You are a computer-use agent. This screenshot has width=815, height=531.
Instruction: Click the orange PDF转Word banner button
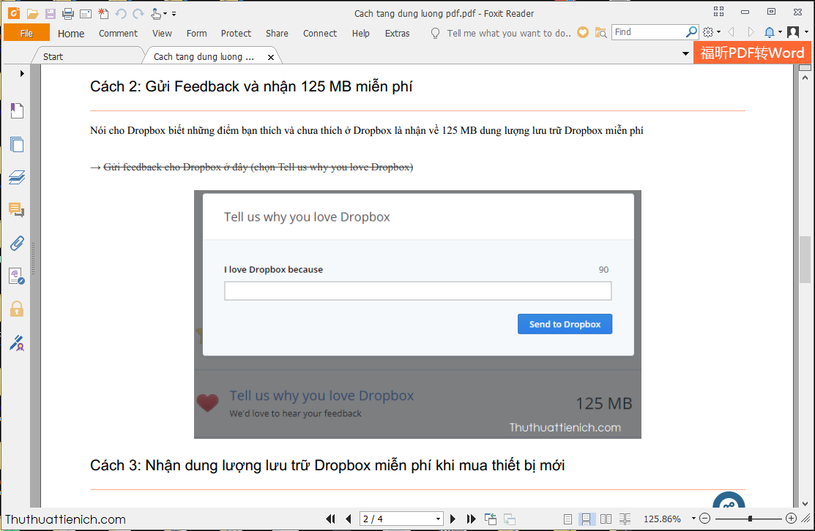click(752, 53)
